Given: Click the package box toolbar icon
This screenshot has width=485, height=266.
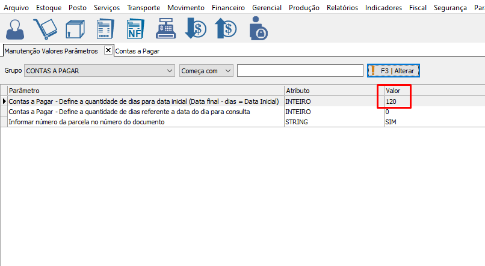Looking at the screenshot, I should click(x=75, y=28).
